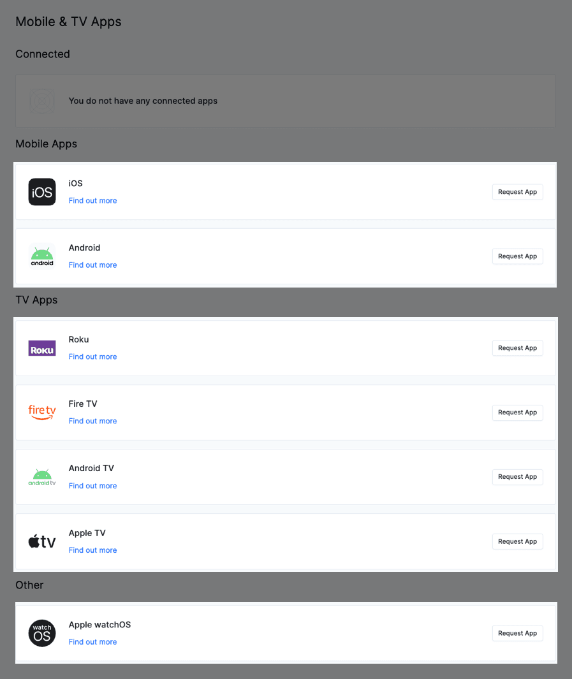Screen dimensions: 572x679
Task: Request the Apple watchOS app
Action: click(x=517, y=633)
